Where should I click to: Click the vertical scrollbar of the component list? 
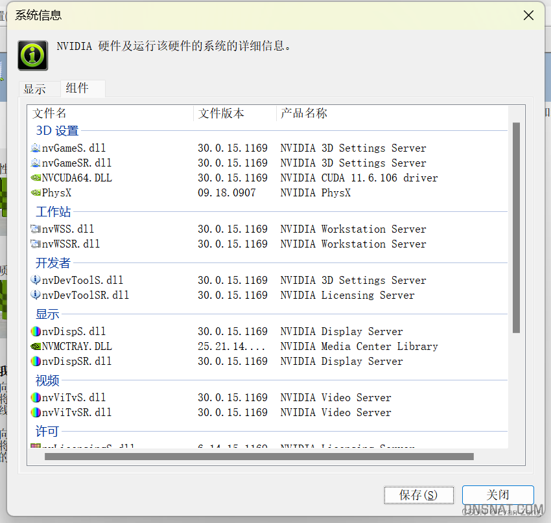516,227
